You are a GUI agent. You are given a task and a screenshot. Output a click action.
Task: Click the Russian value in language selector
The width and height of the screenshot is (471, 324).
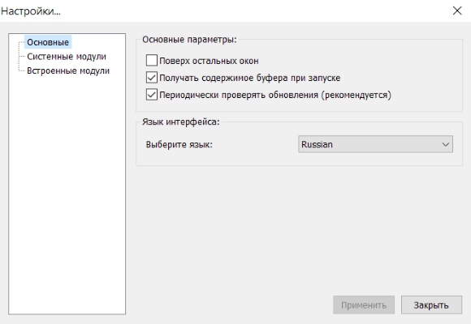317,144
